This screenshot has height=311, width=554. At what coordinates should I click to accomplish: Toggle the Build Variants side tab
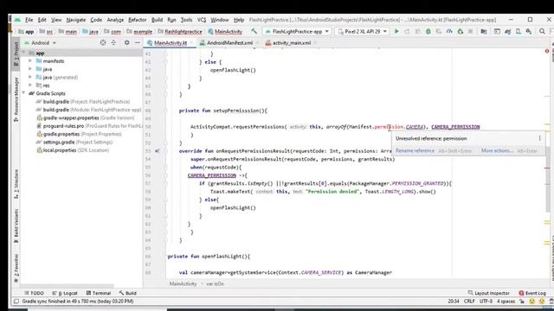16,225
